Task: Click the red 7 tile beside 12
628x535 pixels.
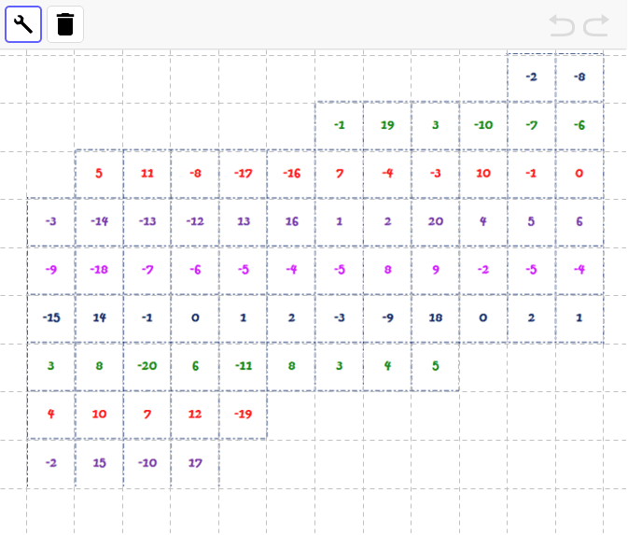Action: [x=147, y=414]
